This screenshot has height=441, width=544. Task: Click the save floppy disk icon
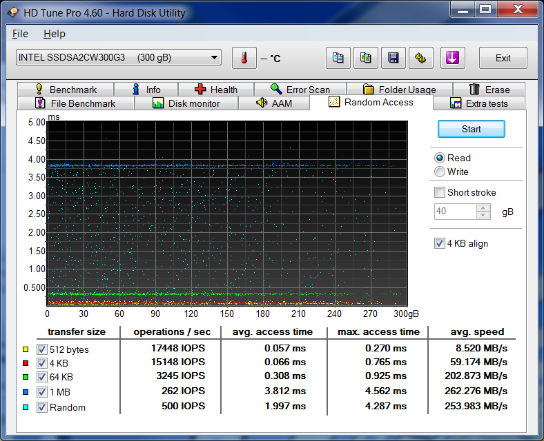click(x=393, y=58)
